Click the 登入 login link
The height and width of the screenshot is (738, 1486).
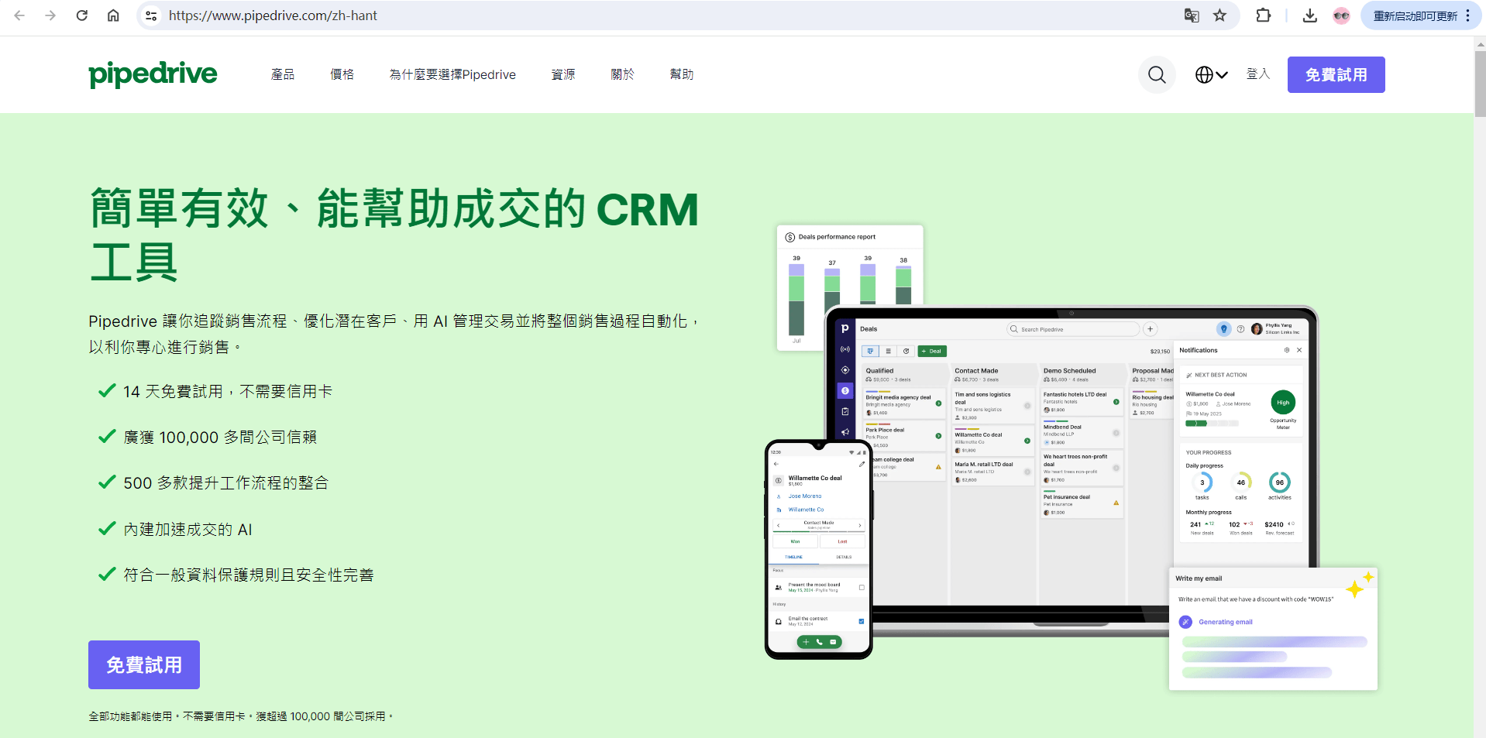[x=1257, y=74]
